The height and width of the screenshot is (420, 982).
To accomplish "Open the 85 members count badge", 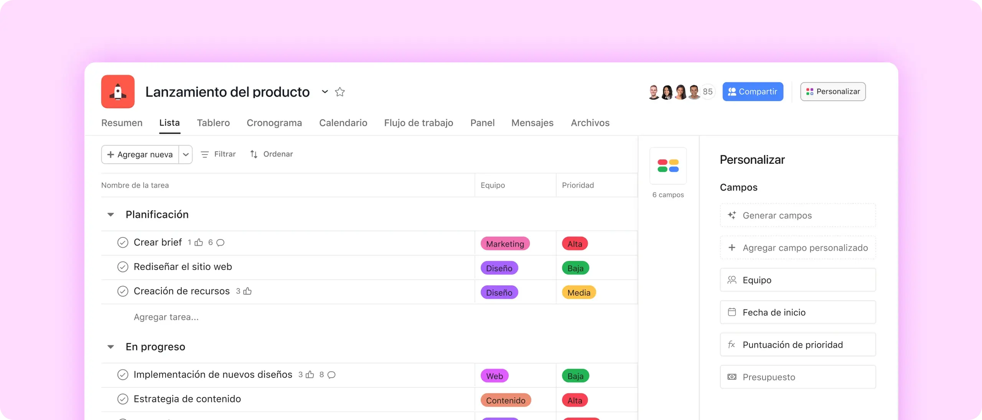I will (x=708, y=92).
